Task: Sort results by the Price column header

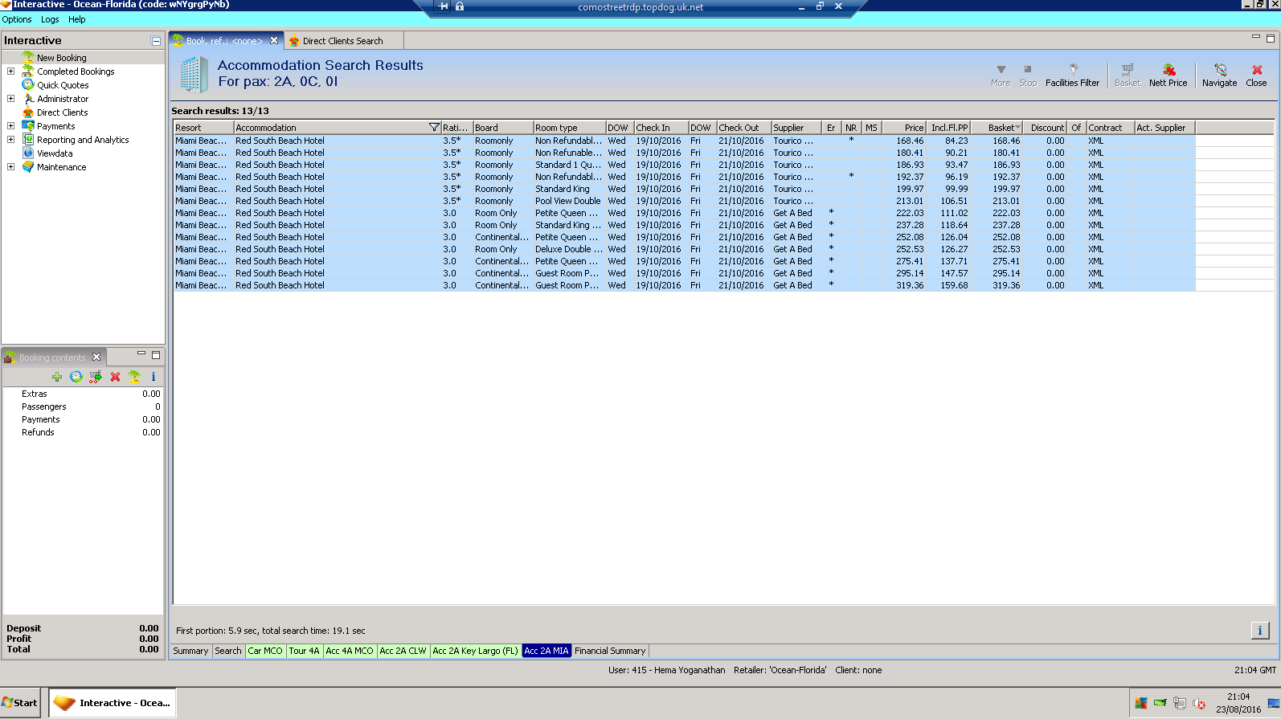Action: pyautogui.click(x=905, y=128)
